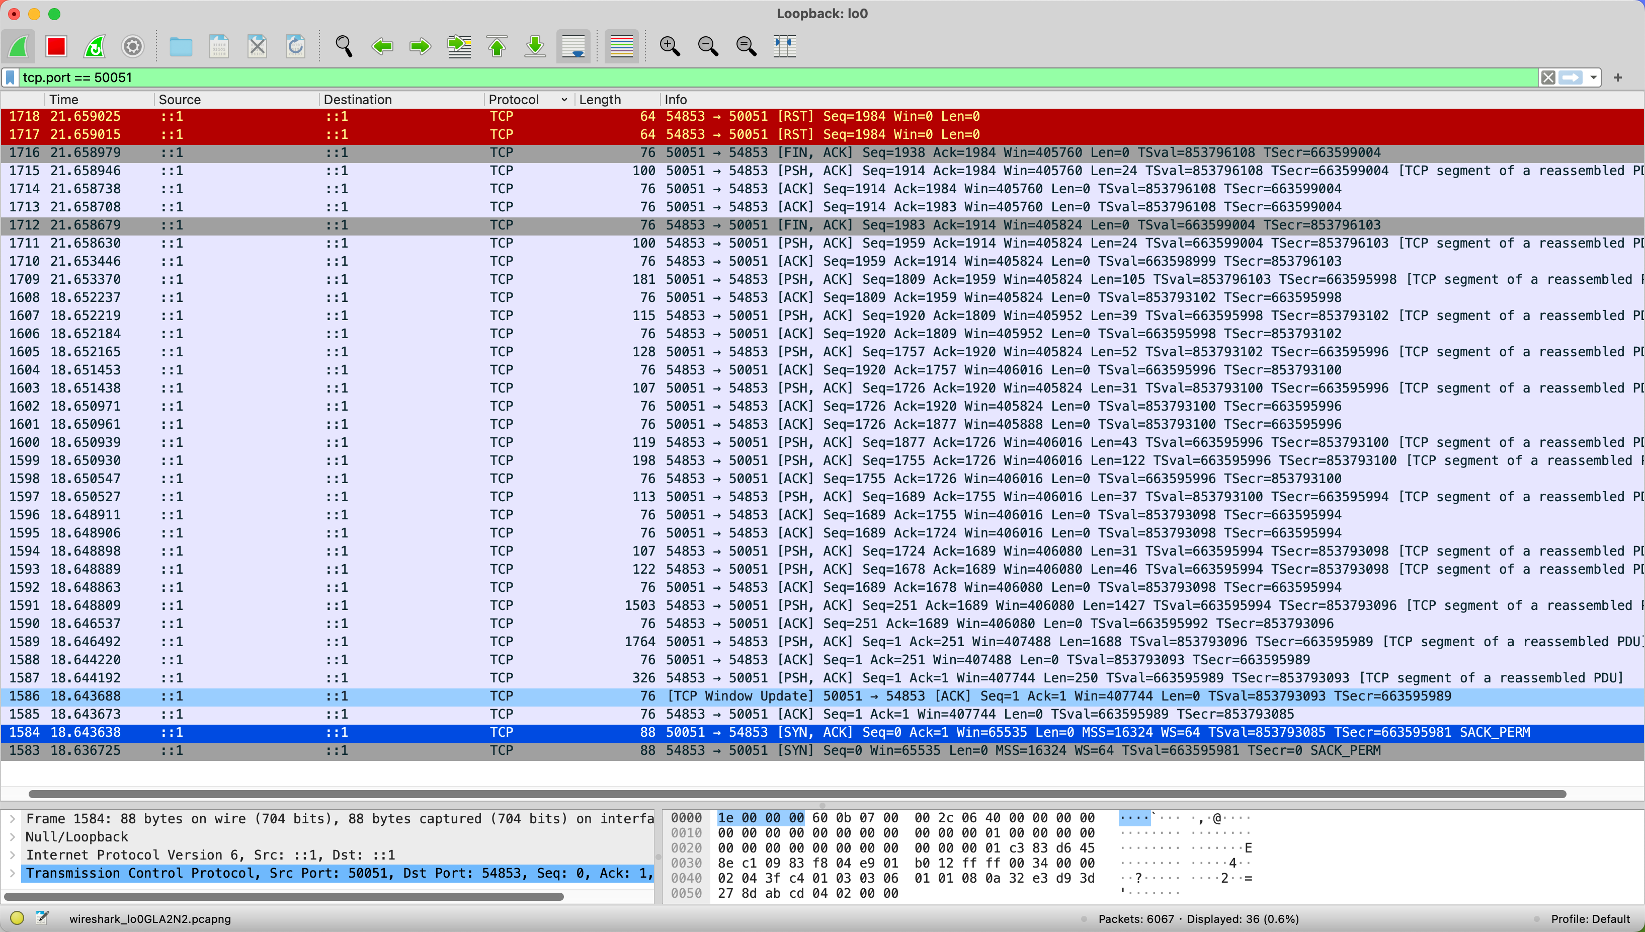Open recent display filters dropdown
1645x932 pixels.
1593,77
